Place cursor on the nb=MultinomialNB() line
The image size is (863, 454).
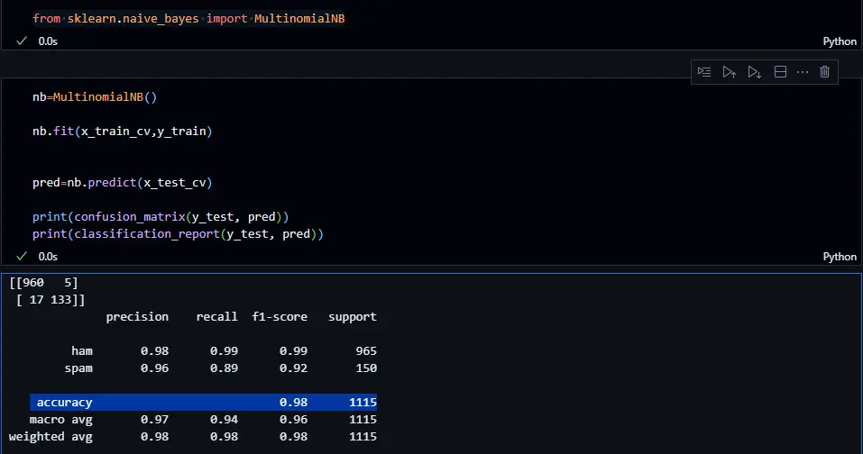(100, 96)
